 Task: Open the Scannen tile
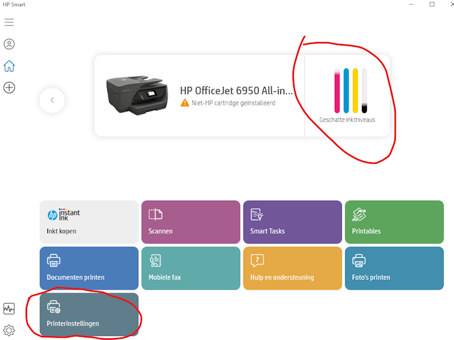(191, 222)
